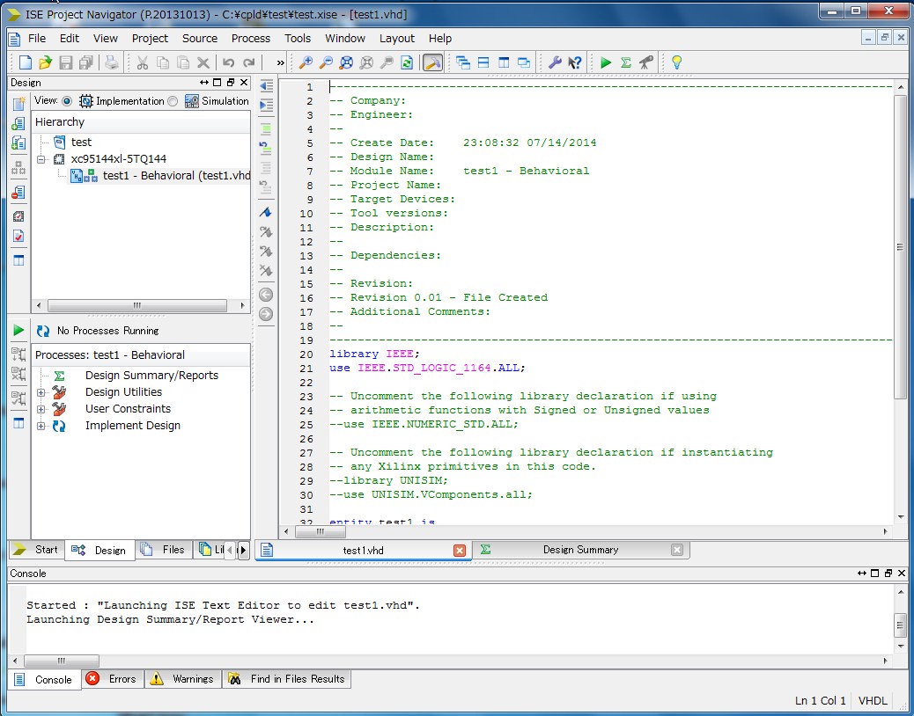The image size is (914, 716).
Task: Click the Tile Horizontally windows icon
Action: coord(483,62)
